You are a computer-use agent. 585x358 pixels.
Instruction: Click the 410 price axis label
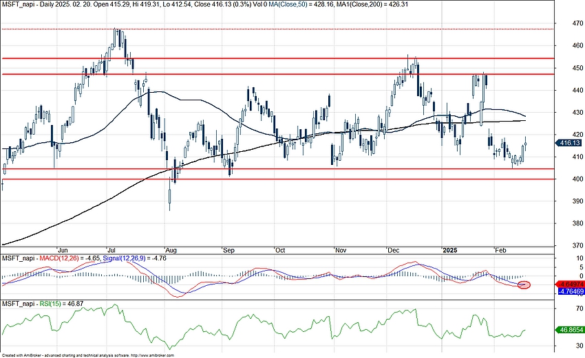(x=577, y=157)
